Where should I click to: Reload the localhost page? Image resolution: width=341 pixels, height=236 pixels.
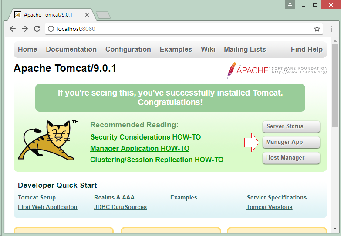click(37, 29)
